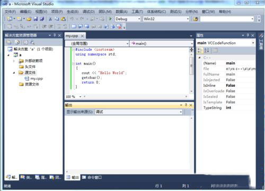Click the code editor vertical scrollbar thumb
Image resolution: width=265 pixels, height=191 pixels.
(x=191, y=66)
